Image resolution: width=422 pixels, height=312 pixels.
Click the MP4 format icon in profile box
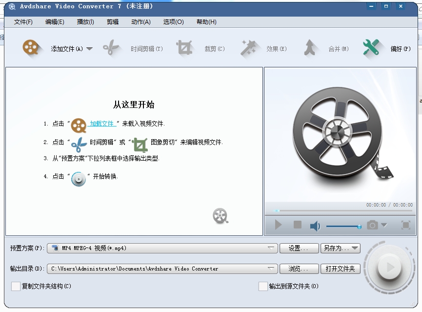click(x=55, y=248)
